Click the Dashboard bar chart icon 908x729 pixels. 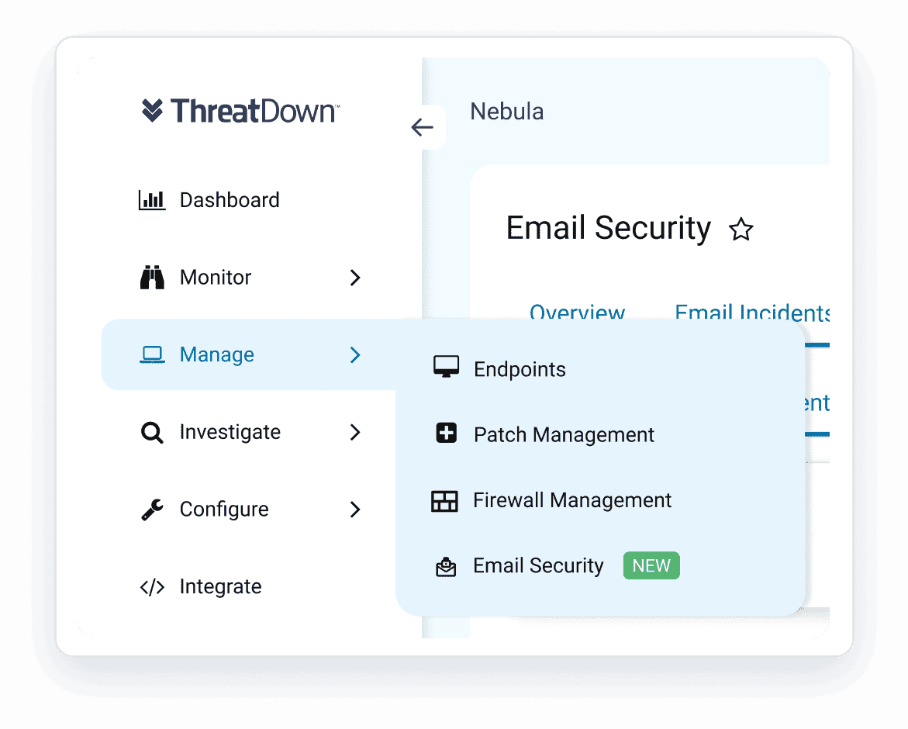pyautogui.click(x=152, y=200)
